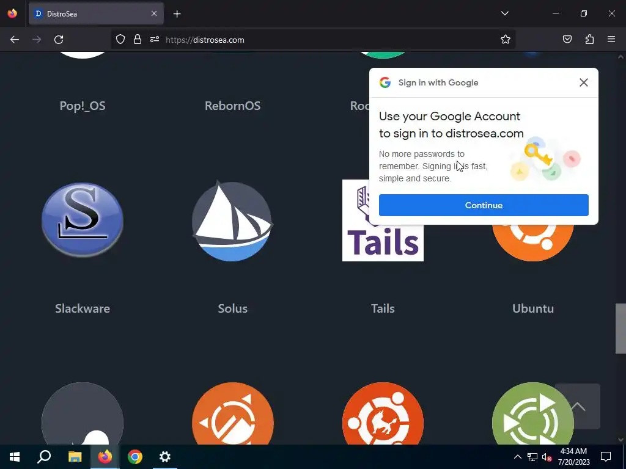Dismiss the Sign in with Google popup
Image resolution: width=626 pixels, height=469 pixels.
coord(583,82)
